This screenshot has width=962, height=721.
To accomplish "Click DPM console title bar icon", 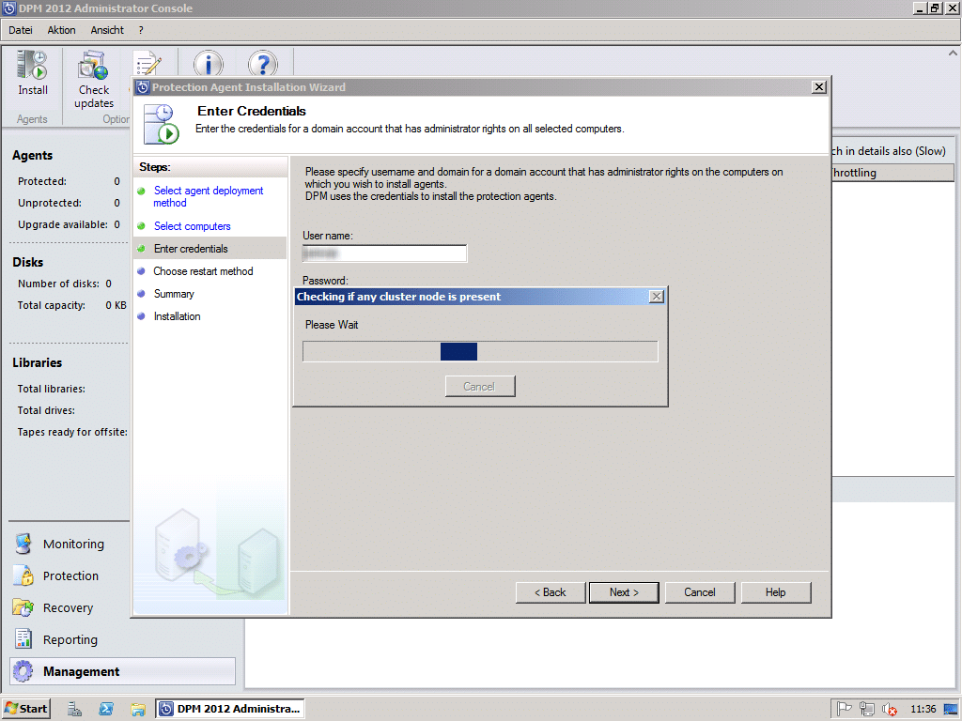I will tap(9, 8).
